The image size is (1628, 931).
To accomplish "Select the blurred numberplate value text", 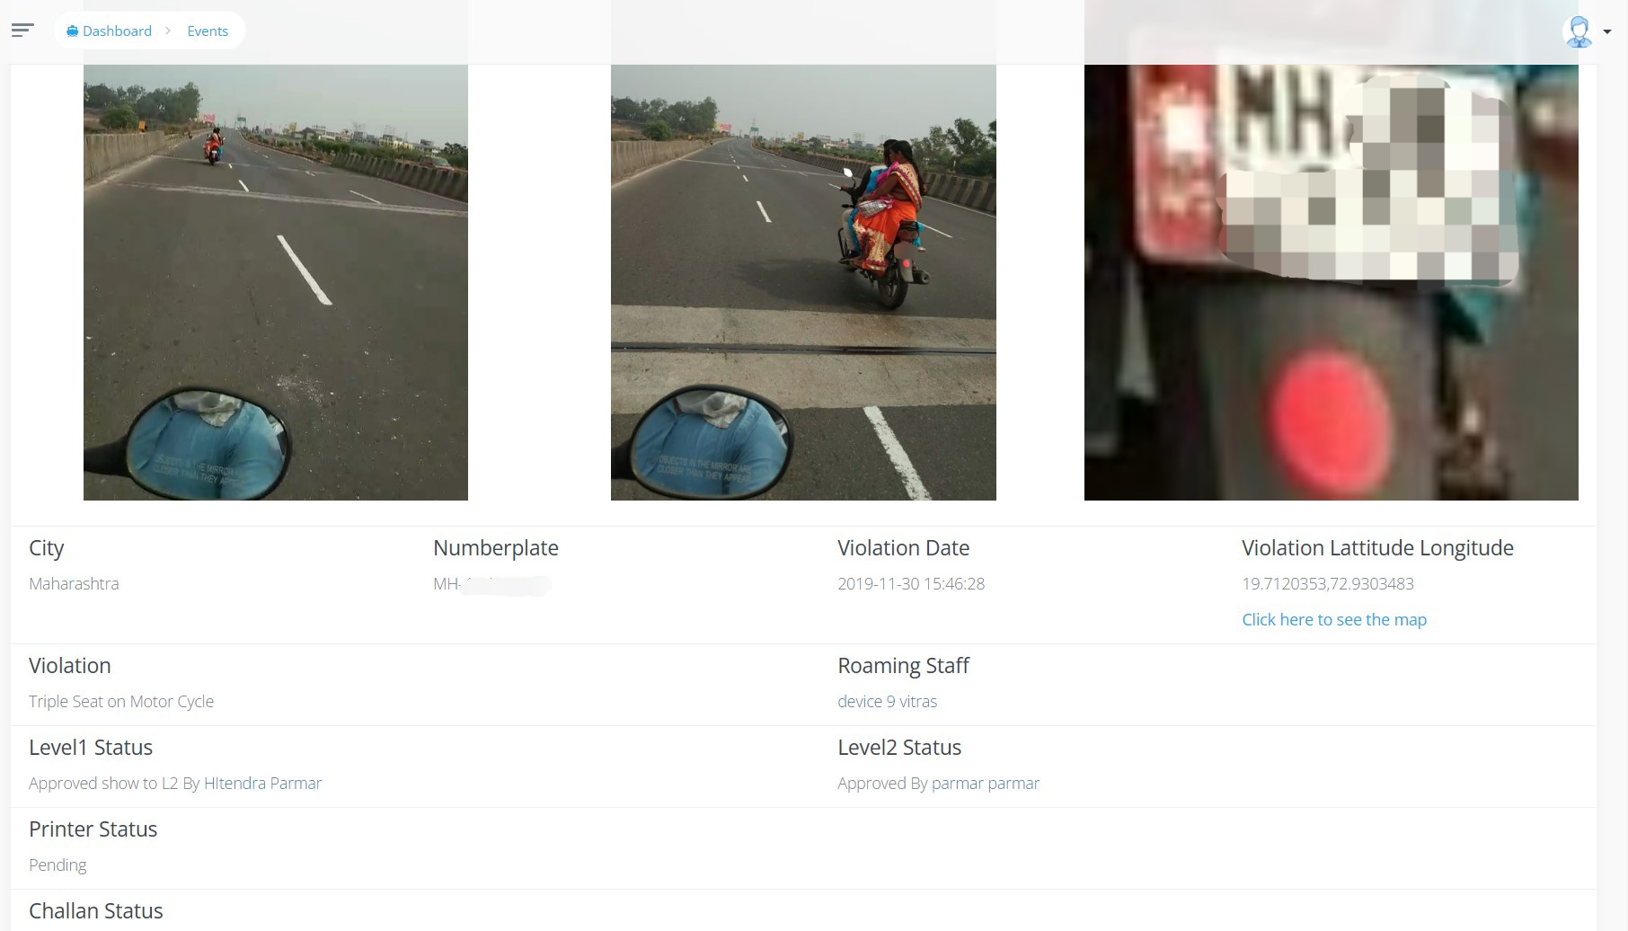I will [491, 584].
